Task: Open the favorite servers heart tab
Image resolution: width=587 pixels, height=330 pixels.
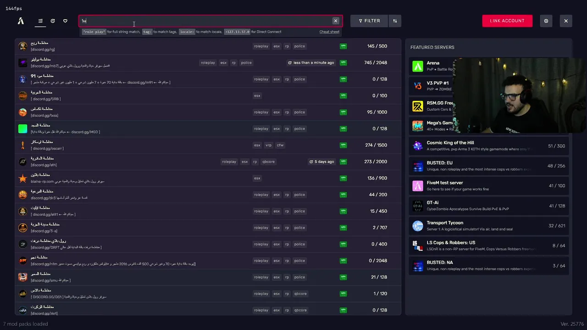Action: [x=65, y=21]
